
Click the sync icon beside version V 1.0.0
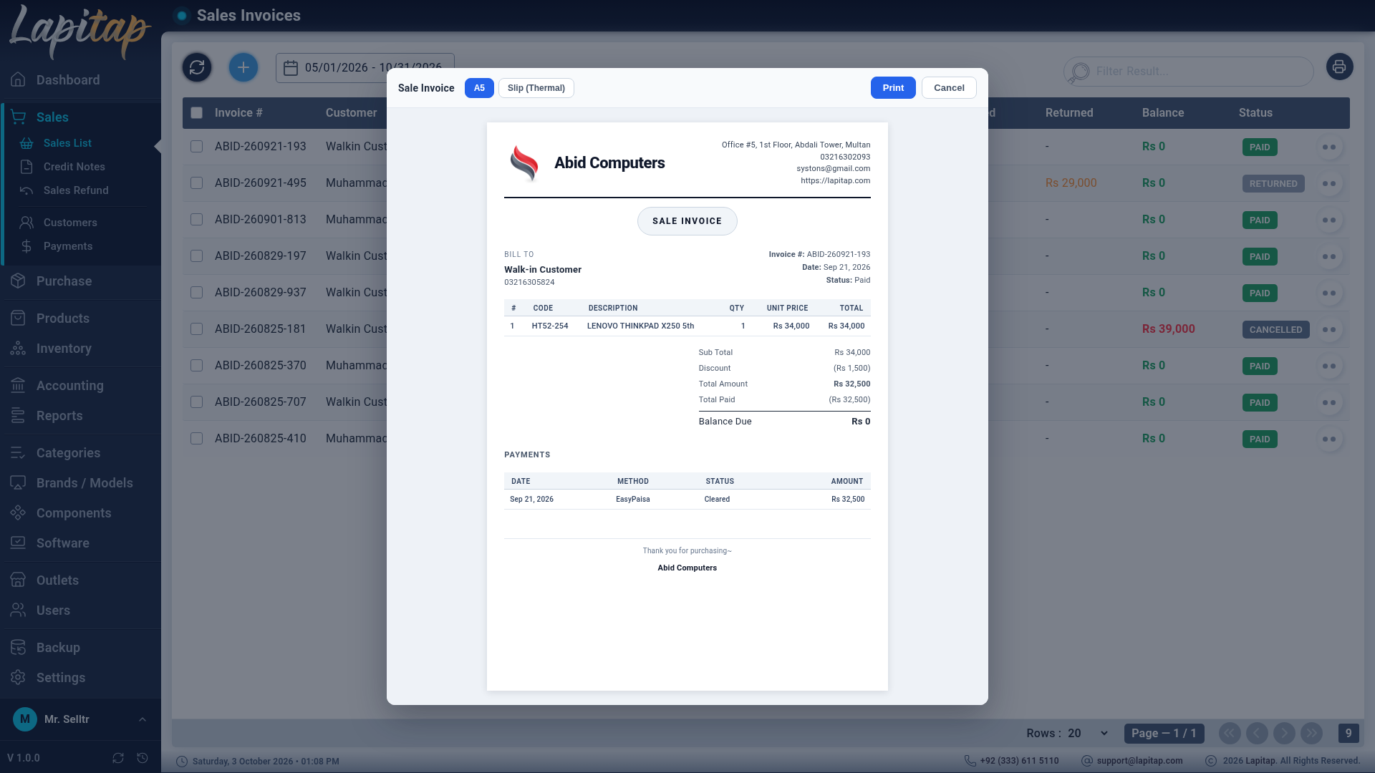118,757
